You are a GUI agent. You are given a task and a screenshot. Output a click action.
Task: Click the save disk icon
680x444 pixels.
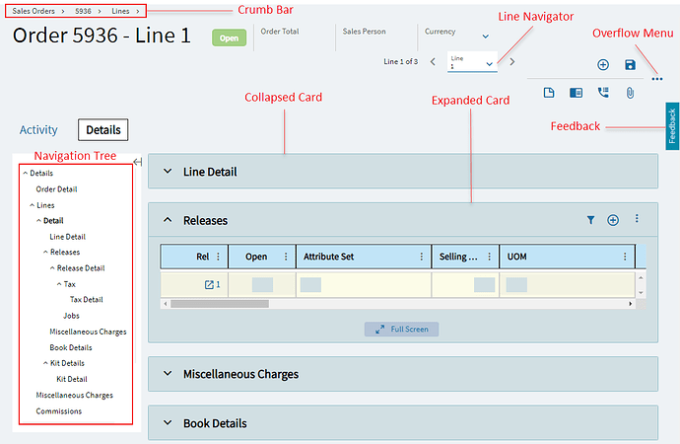point(630,65)
